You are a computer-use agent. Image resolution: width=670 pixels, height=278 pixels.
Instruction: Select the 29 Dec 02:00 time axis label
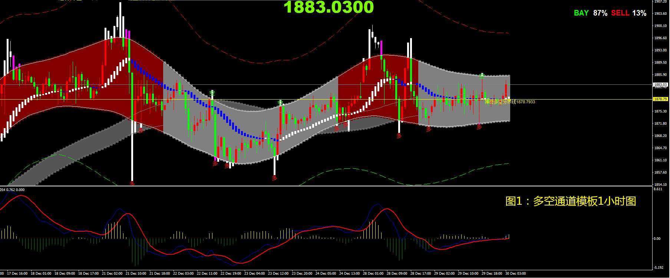coord(445,274)
